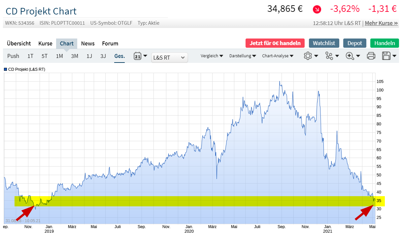Select the 3M time range

[x=75, y=56]
